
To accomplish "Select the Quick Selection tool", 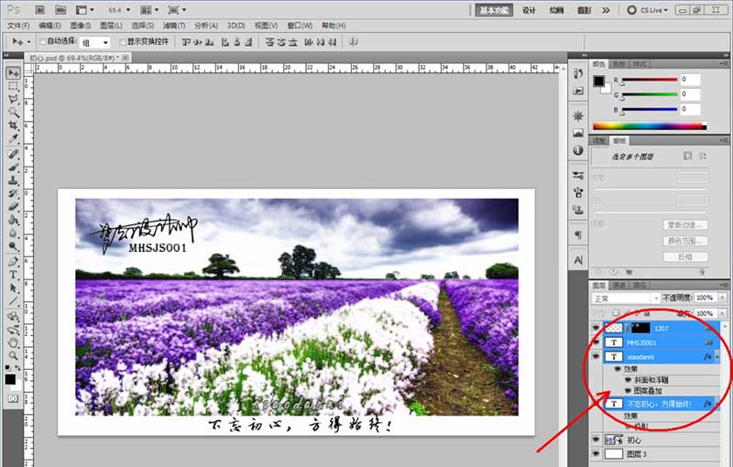I will [13, 112].
